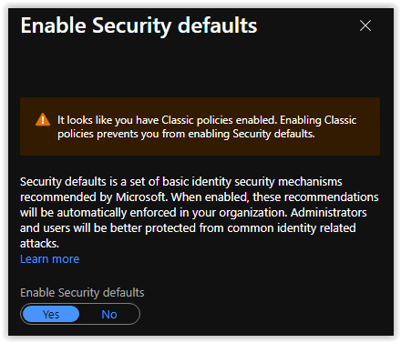This screenshot has height=343, width=401.
Task: Close the Enable Security defaults panel
Action: pyautogui.click(x=365, y=25)
